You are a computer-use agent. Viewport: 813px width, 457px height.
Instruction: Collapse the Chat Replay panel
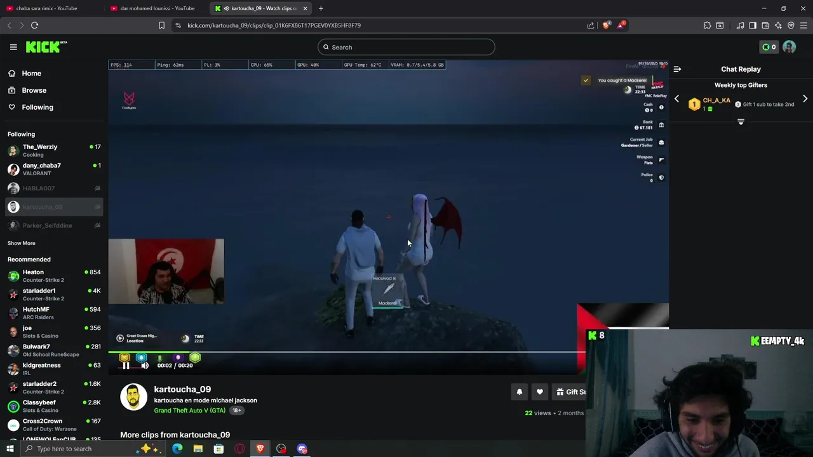click(x=677, y=69)
